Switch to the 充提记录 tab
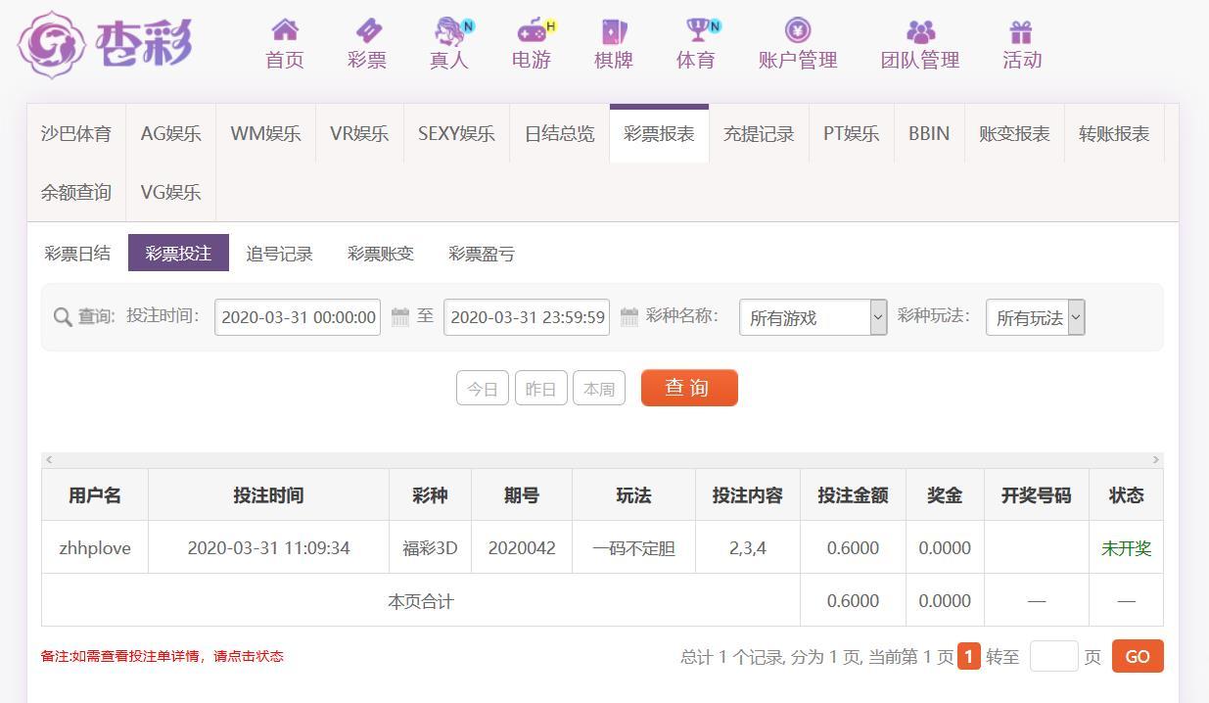1209x703 pixels. pyautogui.click(x=759, y=134)
